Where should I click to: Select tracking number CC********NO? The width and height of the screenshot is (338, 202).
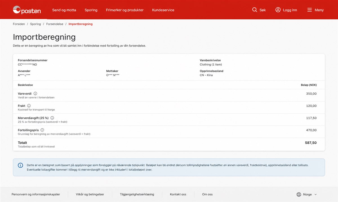click(x=27, y=65)
